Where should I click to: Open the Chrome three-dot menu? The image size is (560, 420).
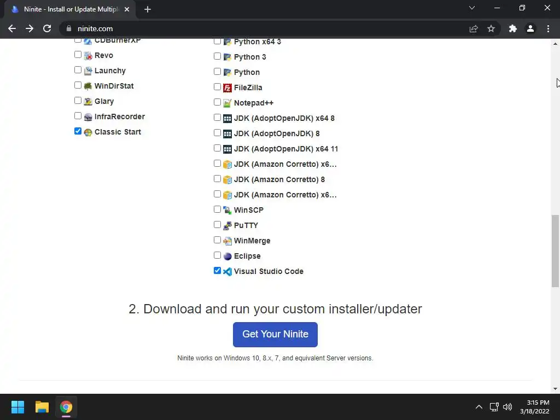click(548, 28)
